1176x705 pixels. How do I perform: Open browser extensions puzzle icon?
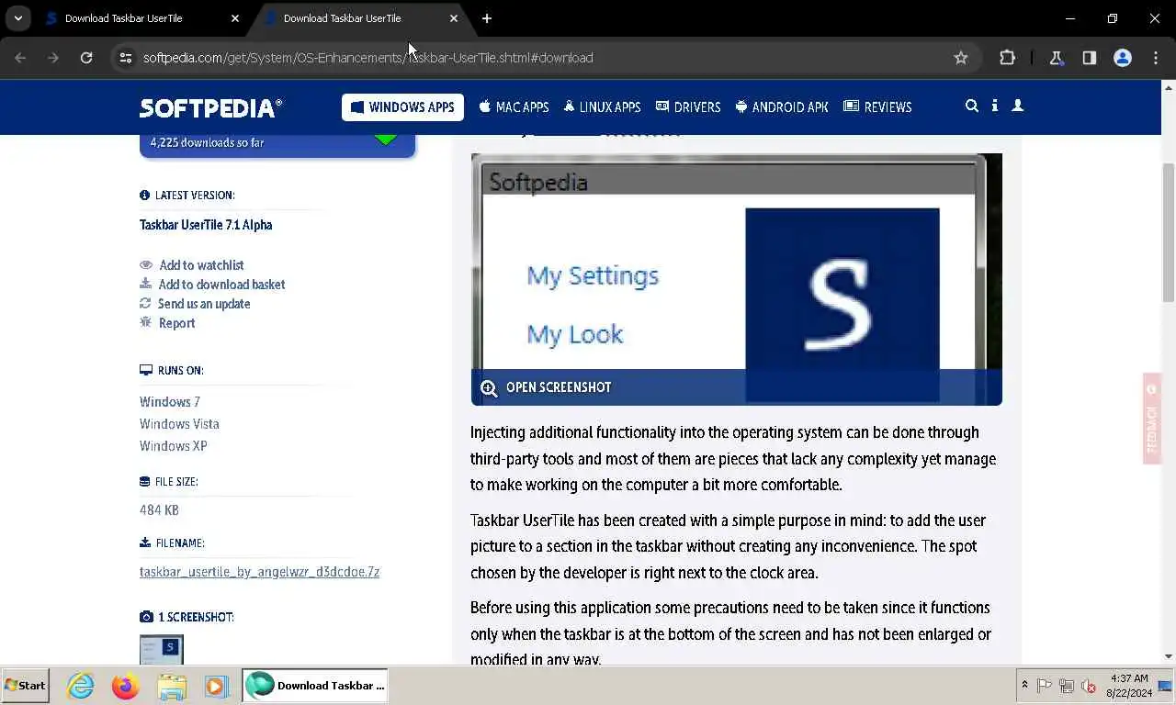[1007, 57]
